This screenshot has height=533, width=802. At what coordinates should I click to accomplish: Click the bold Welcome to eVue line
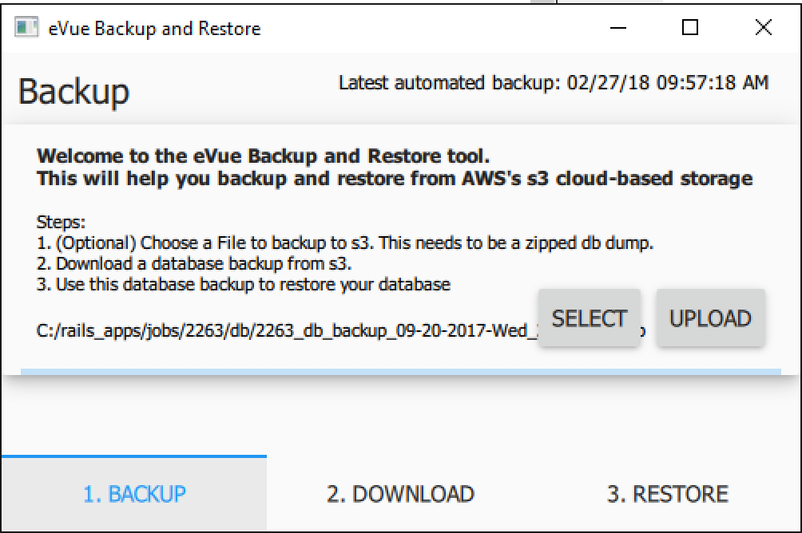[x=263, y=155]
